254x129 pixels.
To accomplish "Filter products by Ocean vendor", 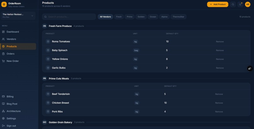I will click(x=153, y=17).
